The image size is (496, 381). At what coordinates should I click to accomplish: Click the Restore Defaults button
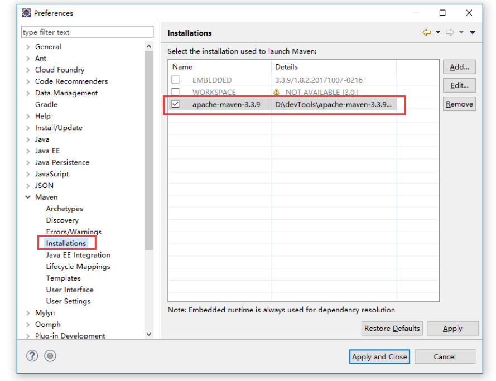[x=392, y=329]
